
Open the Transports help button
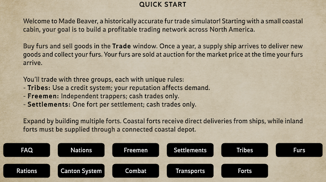coord(190,171)
